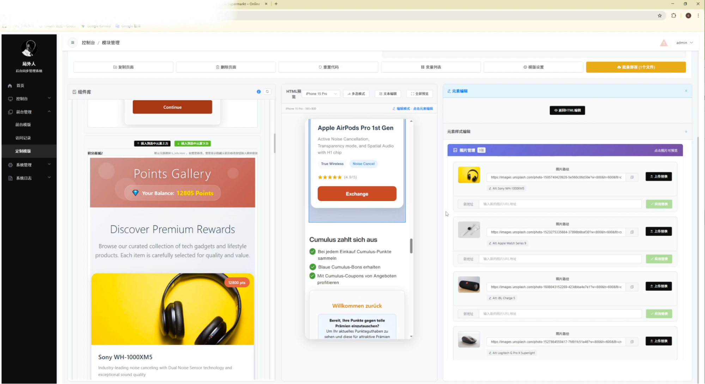
Task: Click 返回HTML编辑 button
Action: pos(567,110)
